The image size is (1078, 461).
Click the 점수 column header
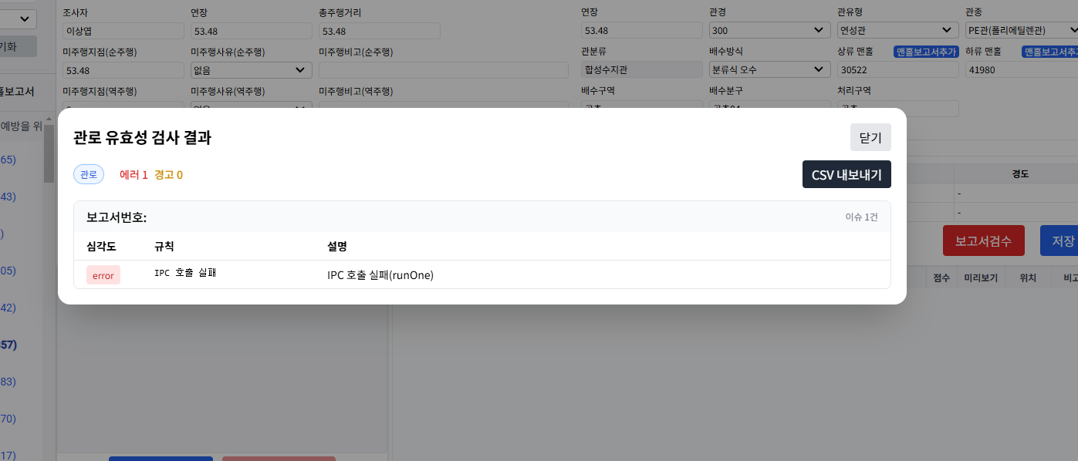[x=941, y=278]
